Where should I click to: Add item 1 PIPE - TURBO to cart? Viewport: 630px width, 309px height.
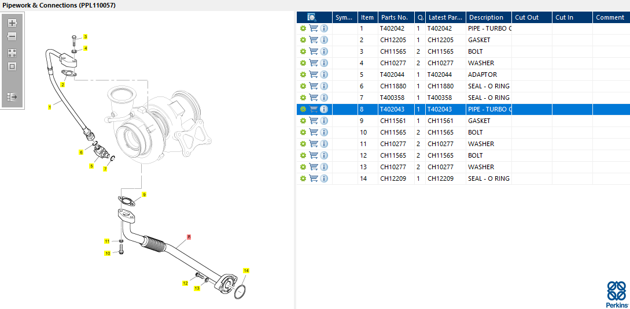(314, 28)
